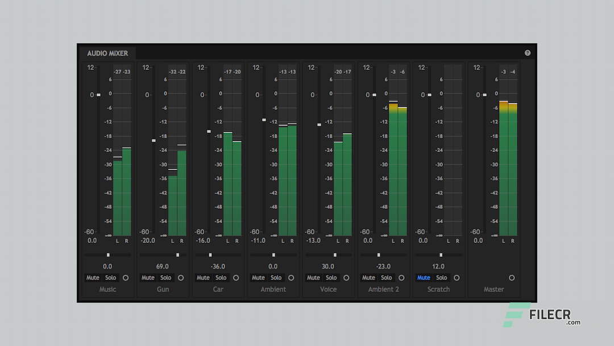Click the Ambient 2 pan value -23.0

pos(383,266)
